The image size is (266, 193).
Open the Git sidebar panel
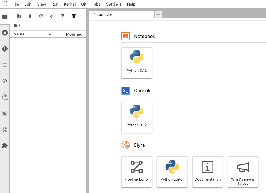[5, 49]
